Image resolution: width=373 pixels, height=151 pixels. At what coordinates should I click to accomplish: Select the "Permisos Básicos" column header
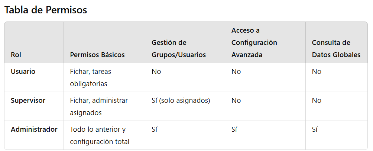point(97,55)
